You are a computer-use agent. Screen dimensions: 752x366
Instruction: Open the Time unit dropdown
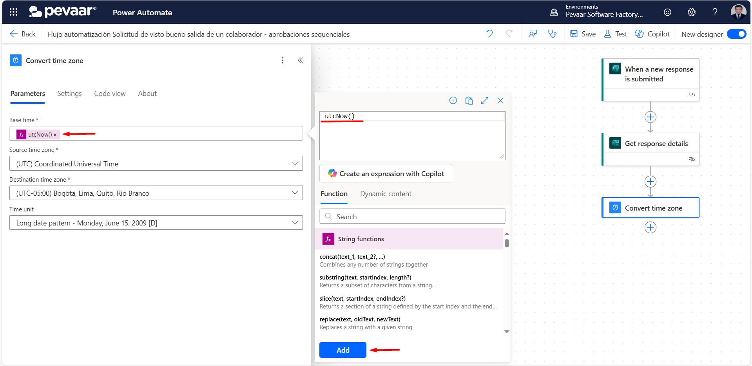(156, 223)
